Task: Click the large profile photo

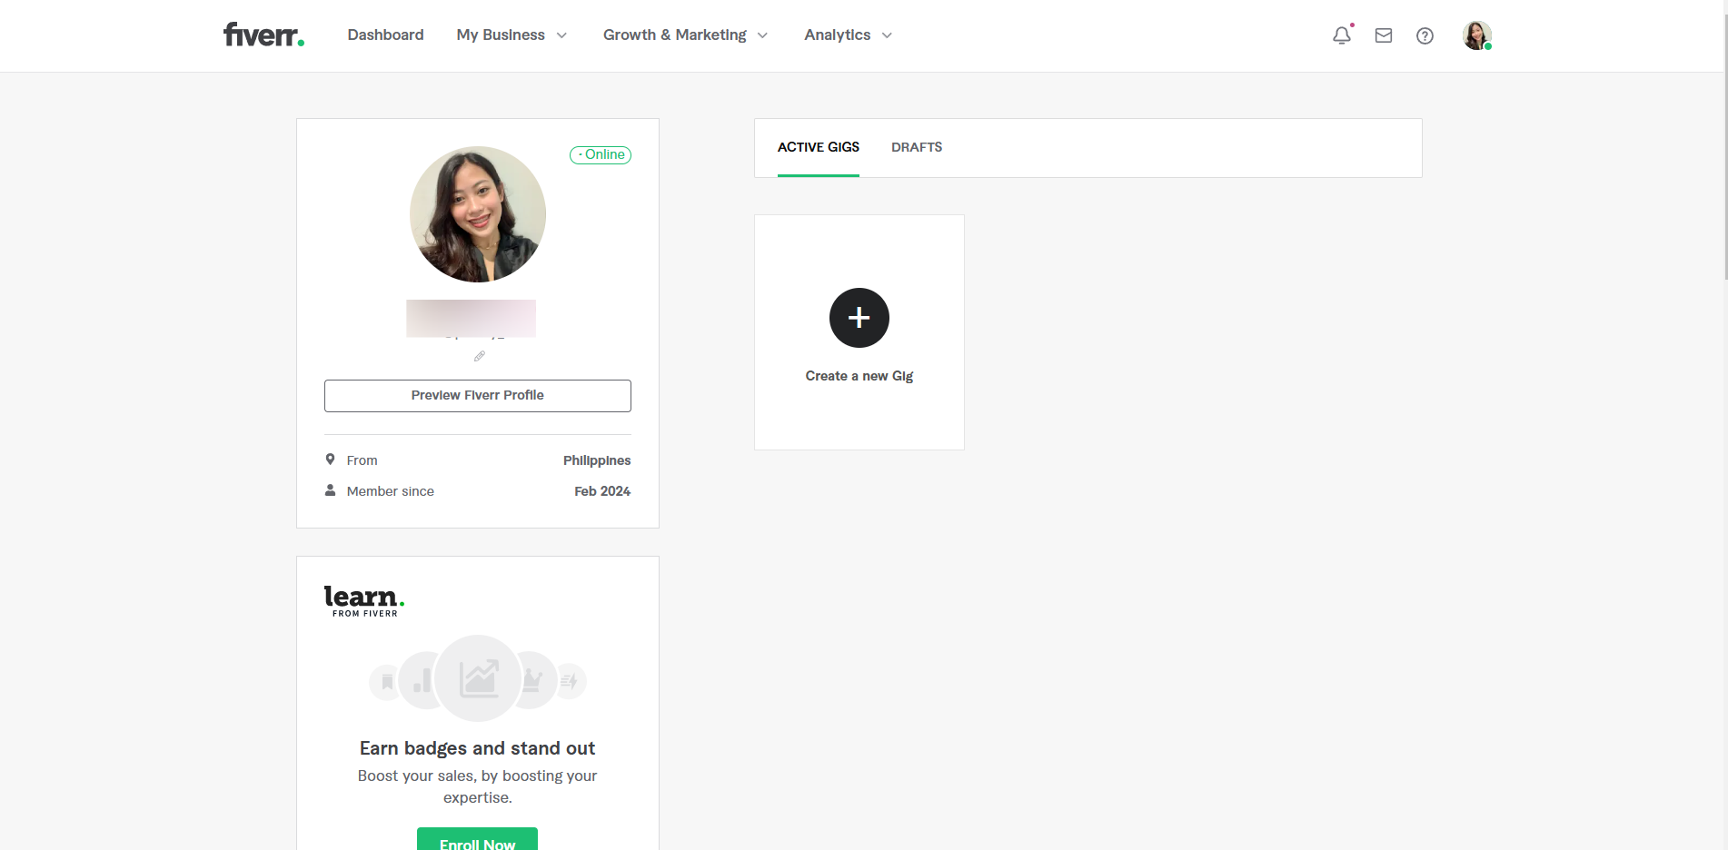Action: (x=478, y=214)
